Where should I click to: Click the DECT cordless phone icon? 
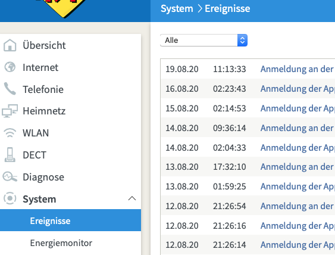point(10,155)
